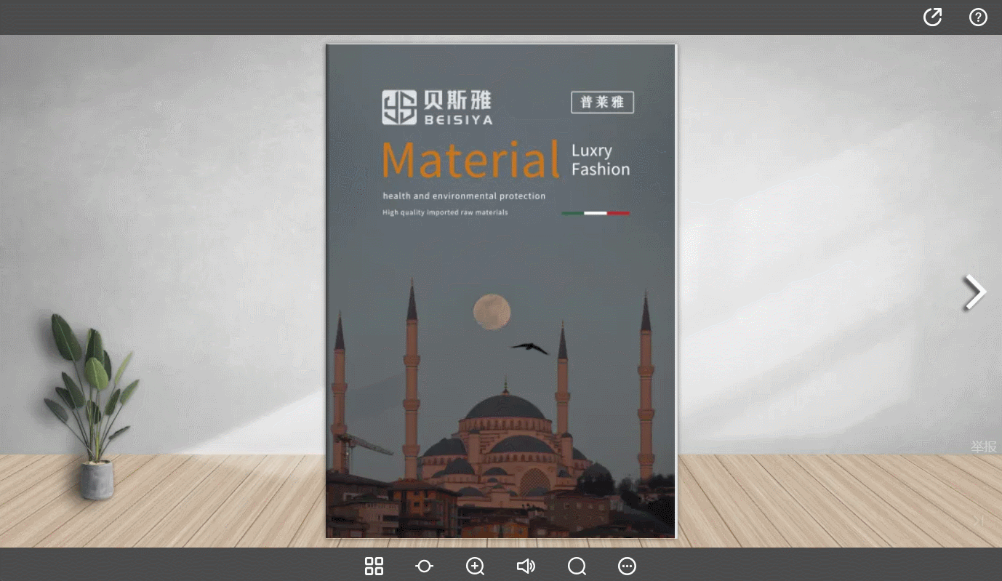Viewport: 1002px width, 581px height.
Task: Mute the flipbook sound
Action: pyautogui.click(x=526, y=566)
